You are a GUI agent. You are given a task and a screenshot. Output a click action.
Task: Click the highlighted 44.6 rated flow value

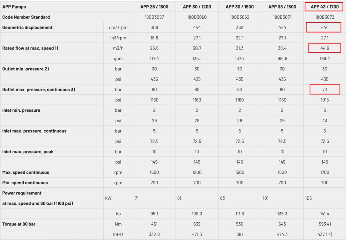pos(325,48)
